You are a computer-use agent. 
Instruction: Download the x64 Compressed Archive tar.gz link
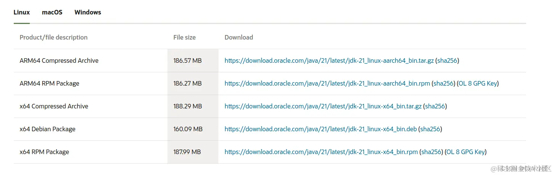tap(323, 106)
